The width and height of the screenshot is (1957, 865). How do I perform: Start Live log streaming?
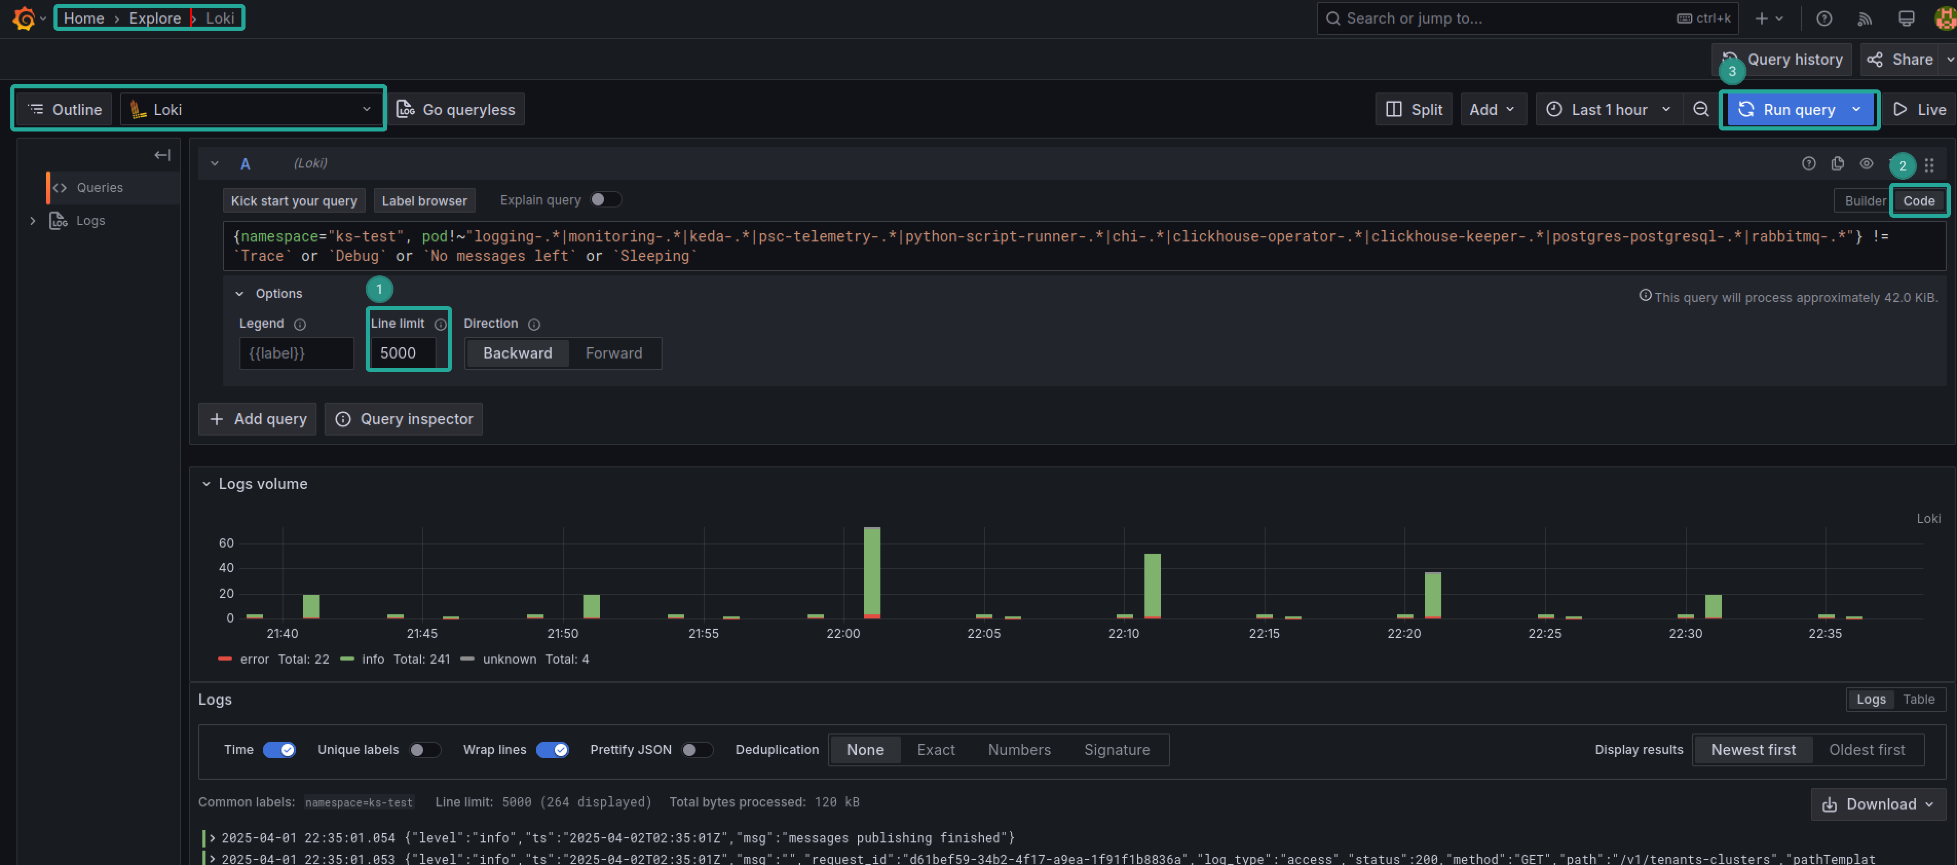1919,109
